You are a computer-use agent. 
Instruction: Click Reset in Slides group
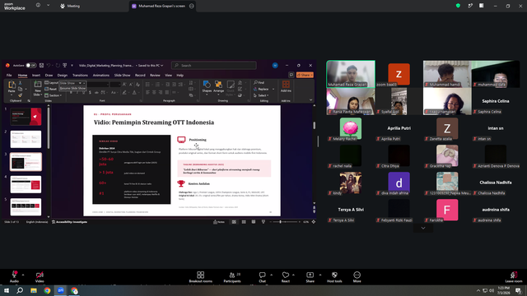(x=51, y=89)
